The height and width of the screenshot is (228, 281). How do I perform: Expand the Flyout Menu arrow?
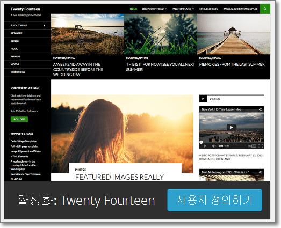pos(44,25)
